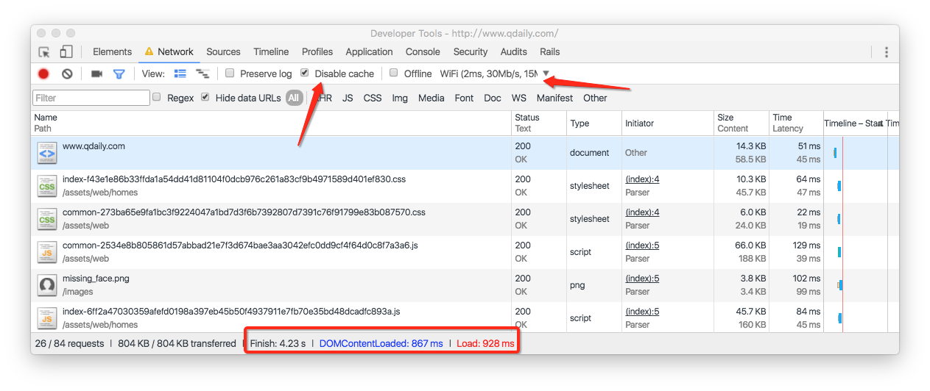Open (index):4 initiator link for common-273ba65e CSS
This screenshot has height=391, width=930.
(x=642, y=212)
